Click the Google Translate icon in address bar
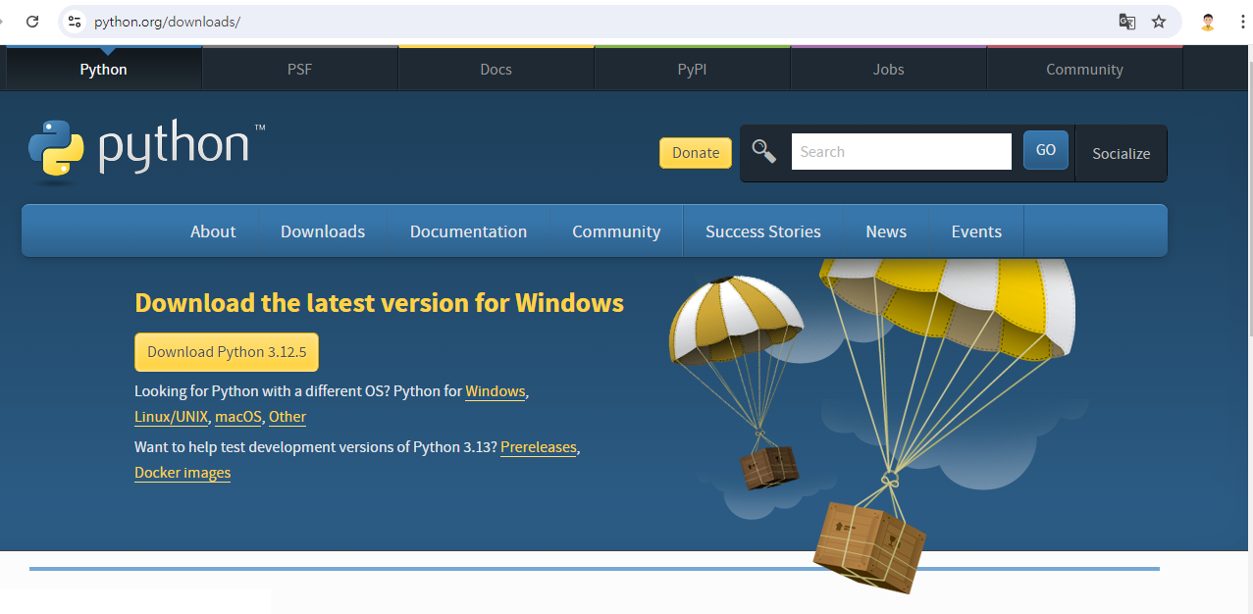Screen dimensions: 1253x614 1127,22
